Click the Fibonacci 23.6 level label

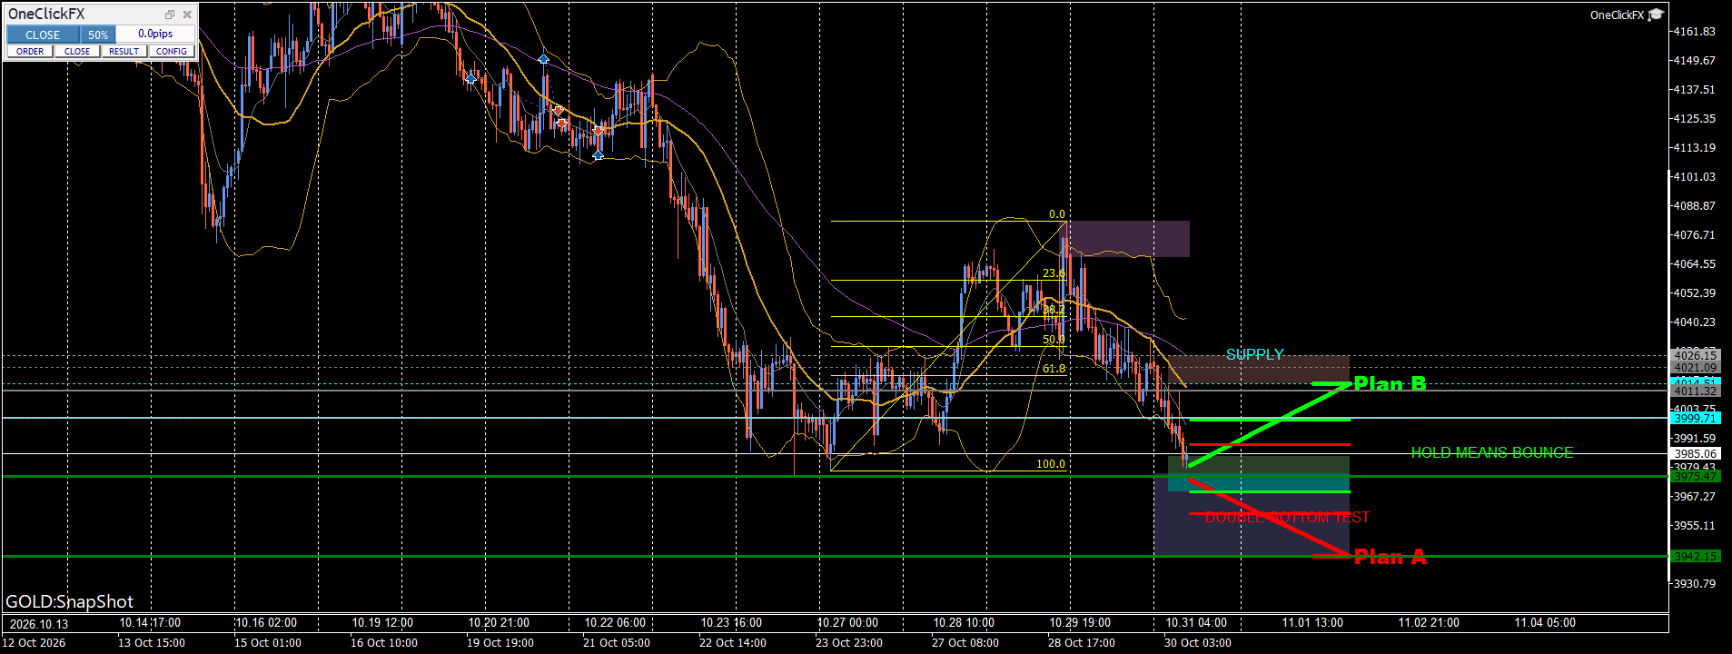[1054, 273]
